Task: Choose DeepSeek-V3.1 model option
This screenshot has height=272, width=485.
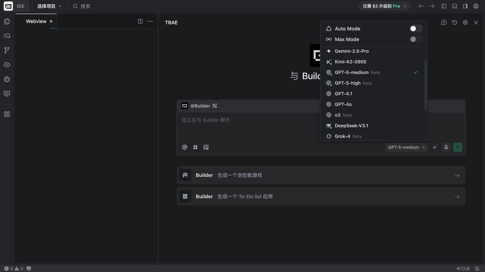Action: (351, 125)
